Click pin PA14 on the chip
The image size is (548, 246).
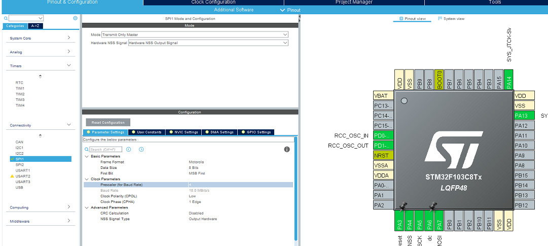pyautogui.click(x=509, y=80)
